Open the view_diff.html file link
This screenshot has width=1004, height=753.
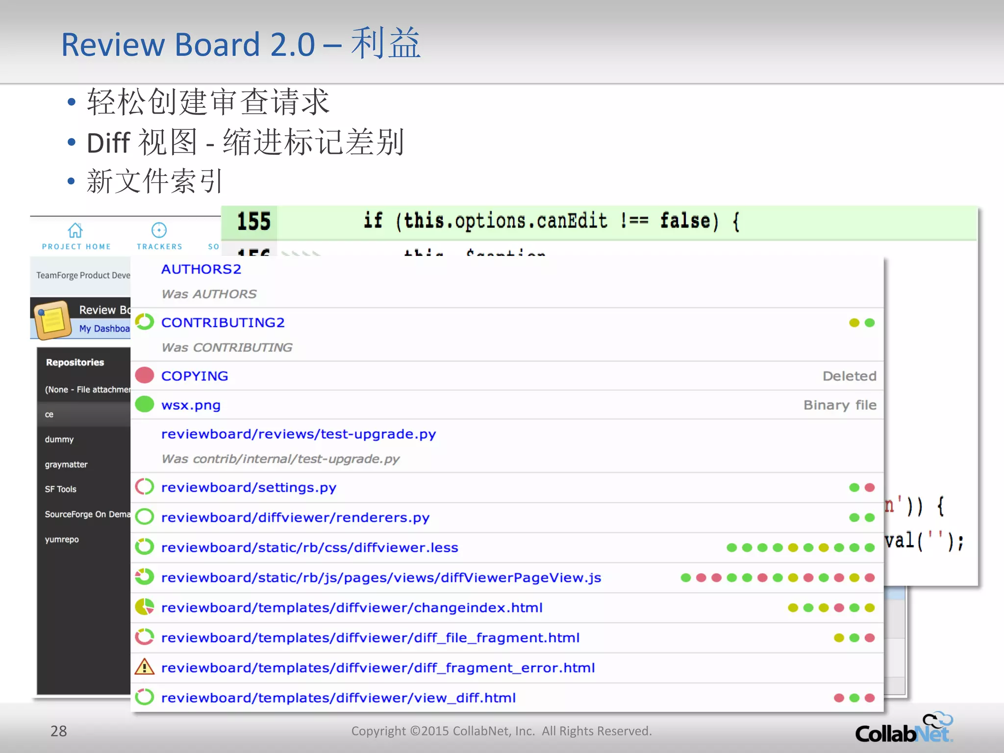pos(338,698)
